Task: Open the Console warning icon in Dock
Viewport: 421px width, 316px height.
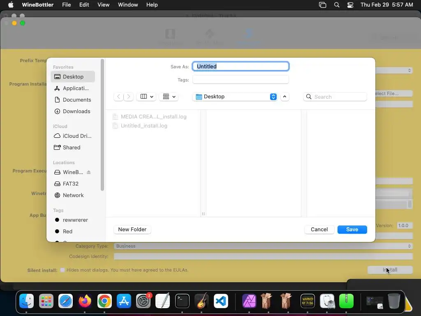Action: point(308,301)
